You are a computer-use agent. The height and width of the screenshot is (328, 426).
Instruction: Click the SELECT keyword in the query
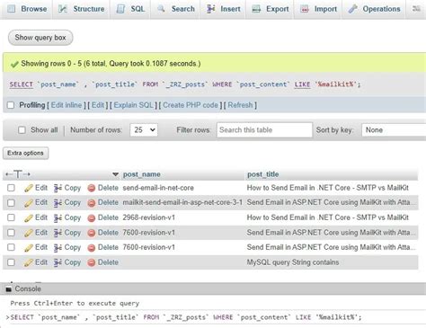(21, 84)
